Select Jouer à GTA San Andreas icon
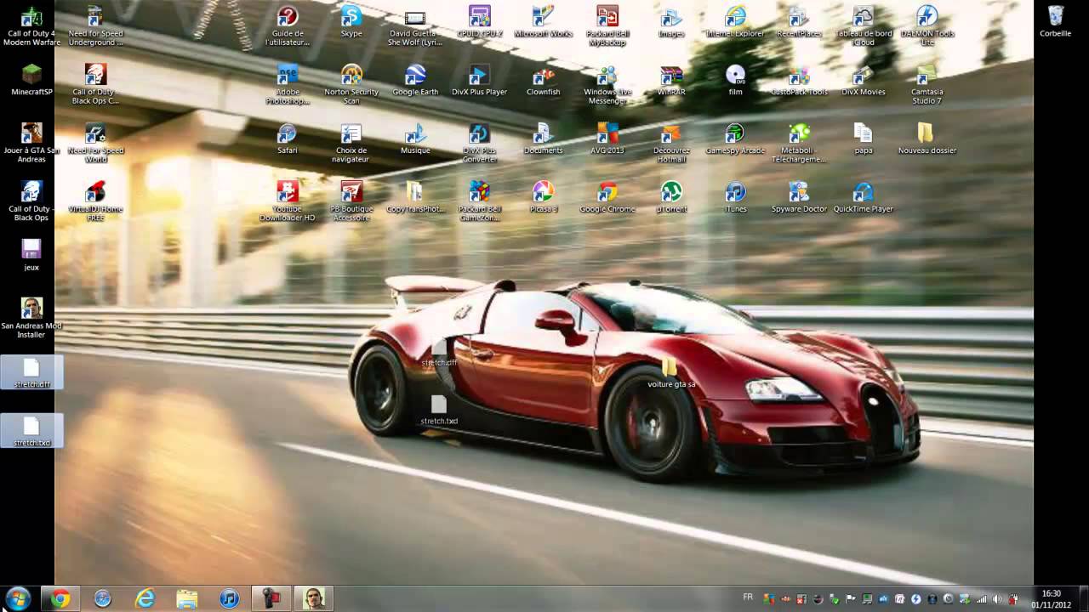The width and height of the screenshot is (1089, 612). tap(31, 143)
